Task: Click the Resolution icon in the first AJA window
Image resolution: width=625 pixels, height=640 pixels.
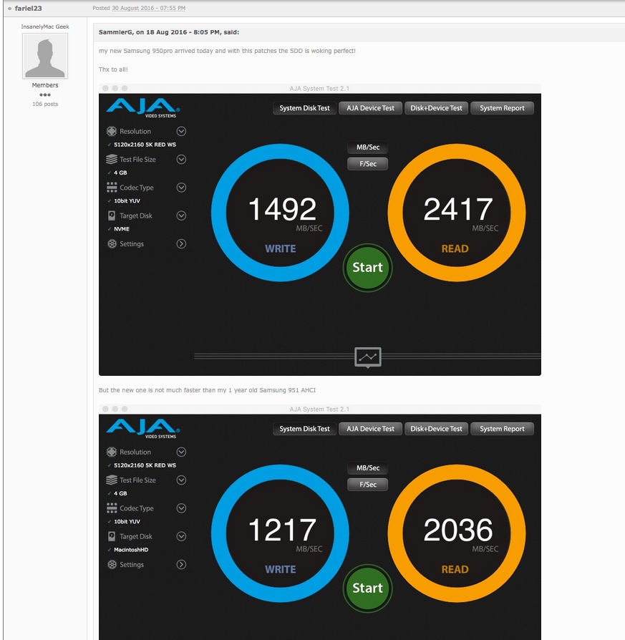Action: point(112,131)
